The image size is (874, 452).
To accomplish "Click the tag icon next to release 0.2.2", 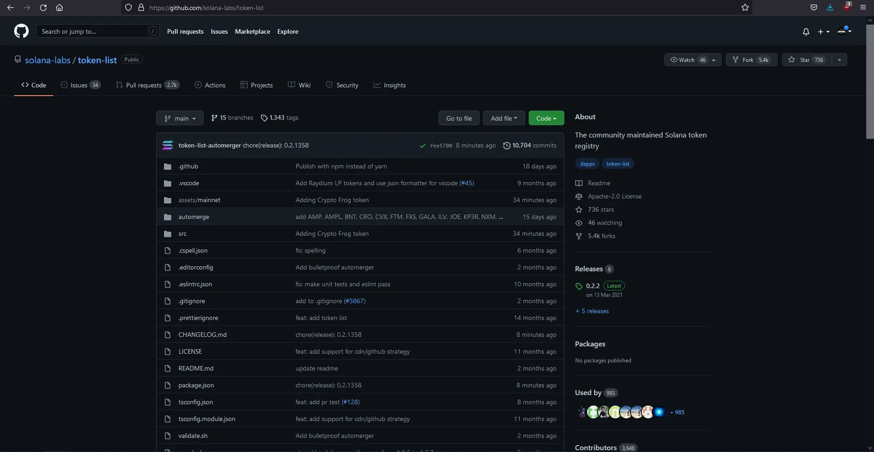I will (x=579, y=286).
